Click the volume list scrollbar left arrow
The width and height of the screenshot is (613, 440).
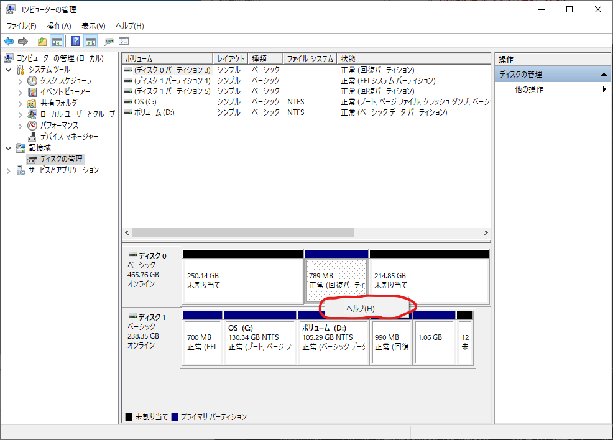tap(127, 232)
